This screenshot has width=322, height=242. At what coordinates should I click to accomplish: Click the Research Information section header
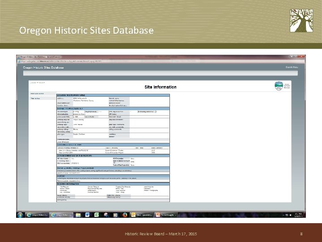(113, 184)
